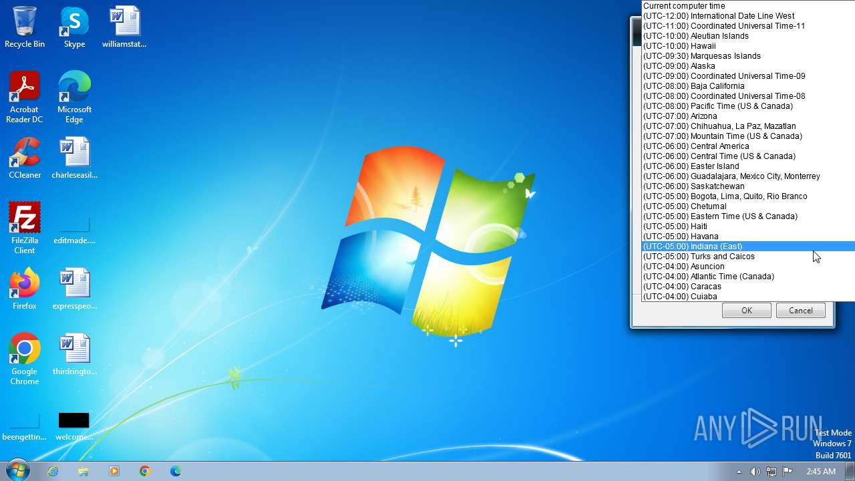Select (UTC-09:00) Coordinated Universal Time-09
Screen dimensions: 855x481
pos(749,76)
